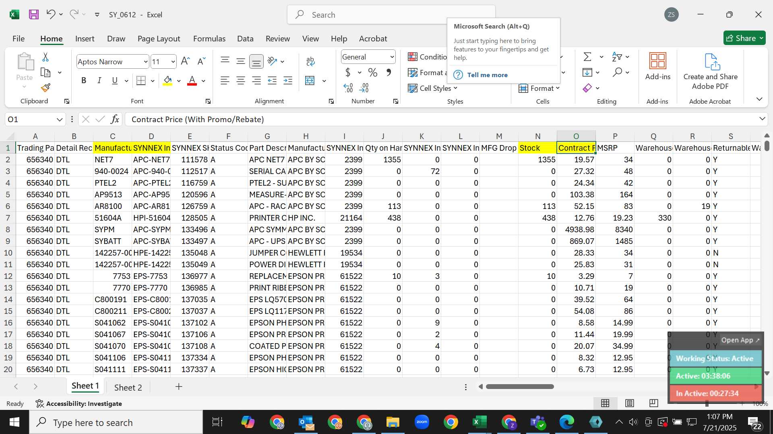Viewport: 773px width, 434px height.
Task: Toggle bottom vertical alignment
Action: (256, 61)
